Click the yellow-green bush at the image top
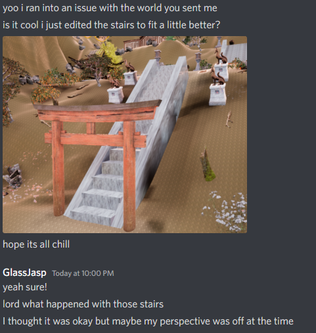Image resolution: width=316 pixels, height=333 pixels. tap(110, 53)
